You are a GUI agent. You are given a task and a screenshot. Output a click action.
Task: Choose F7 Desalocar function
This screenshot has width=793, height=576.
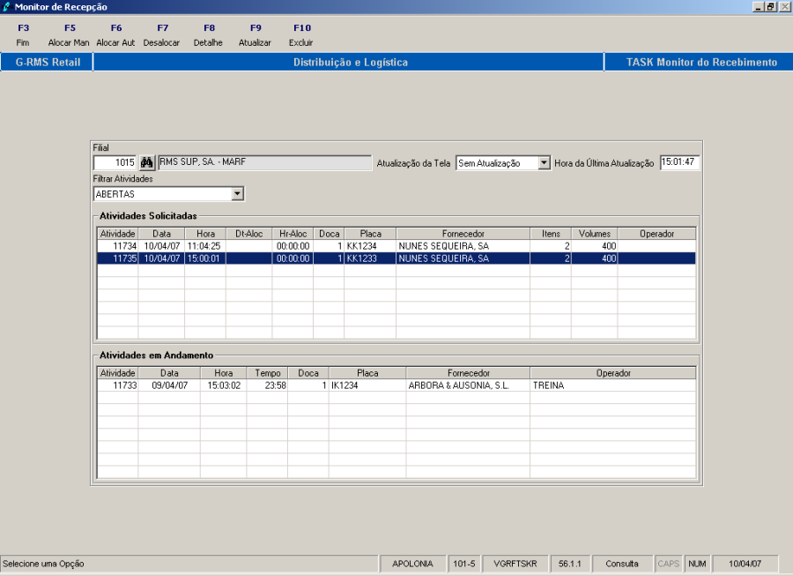click(x=162, y=35)
